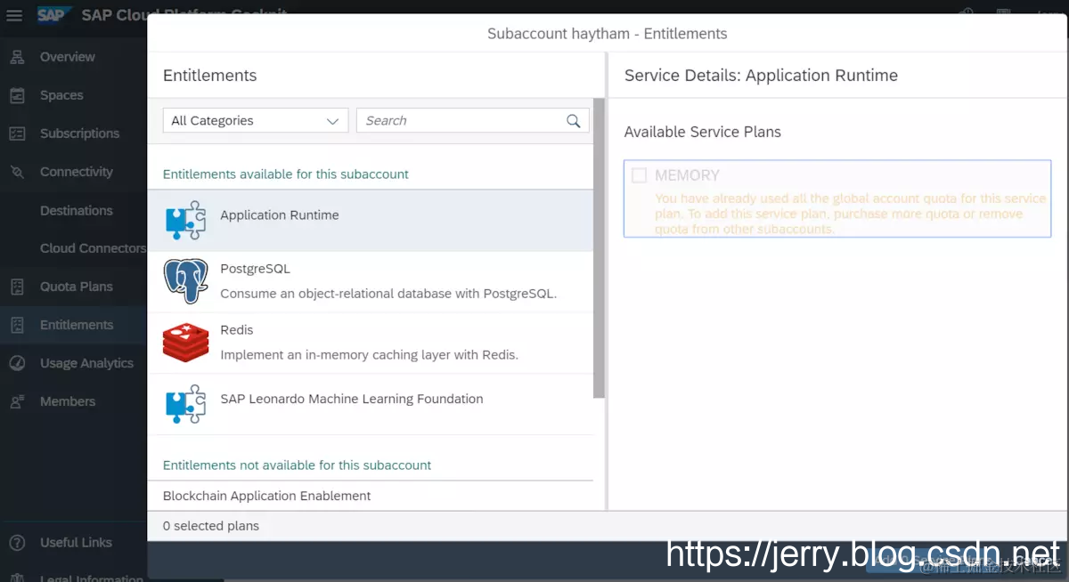Select the Application Runtime entitlement
Viewport: 1069px width, 582px height.
pyautogui.click(x=371, y=220)
